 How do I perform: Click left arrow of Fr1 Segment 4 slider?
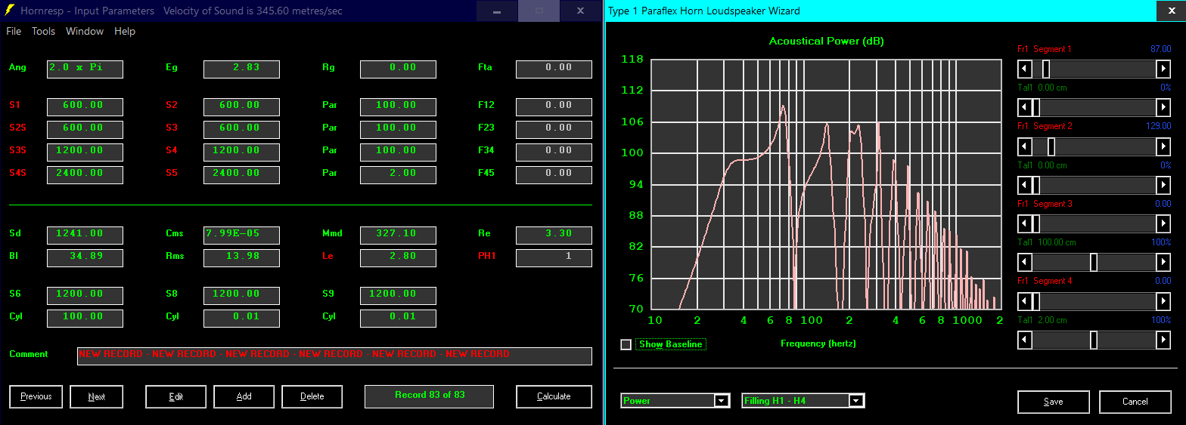1024,302
